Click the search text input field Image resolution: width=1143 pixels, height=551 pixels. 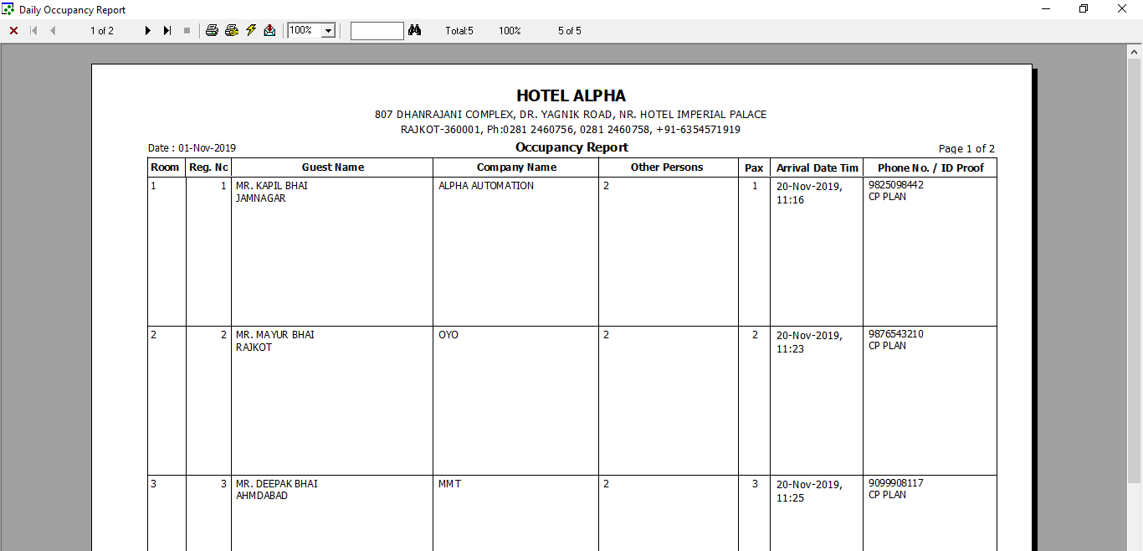(377, 31)
